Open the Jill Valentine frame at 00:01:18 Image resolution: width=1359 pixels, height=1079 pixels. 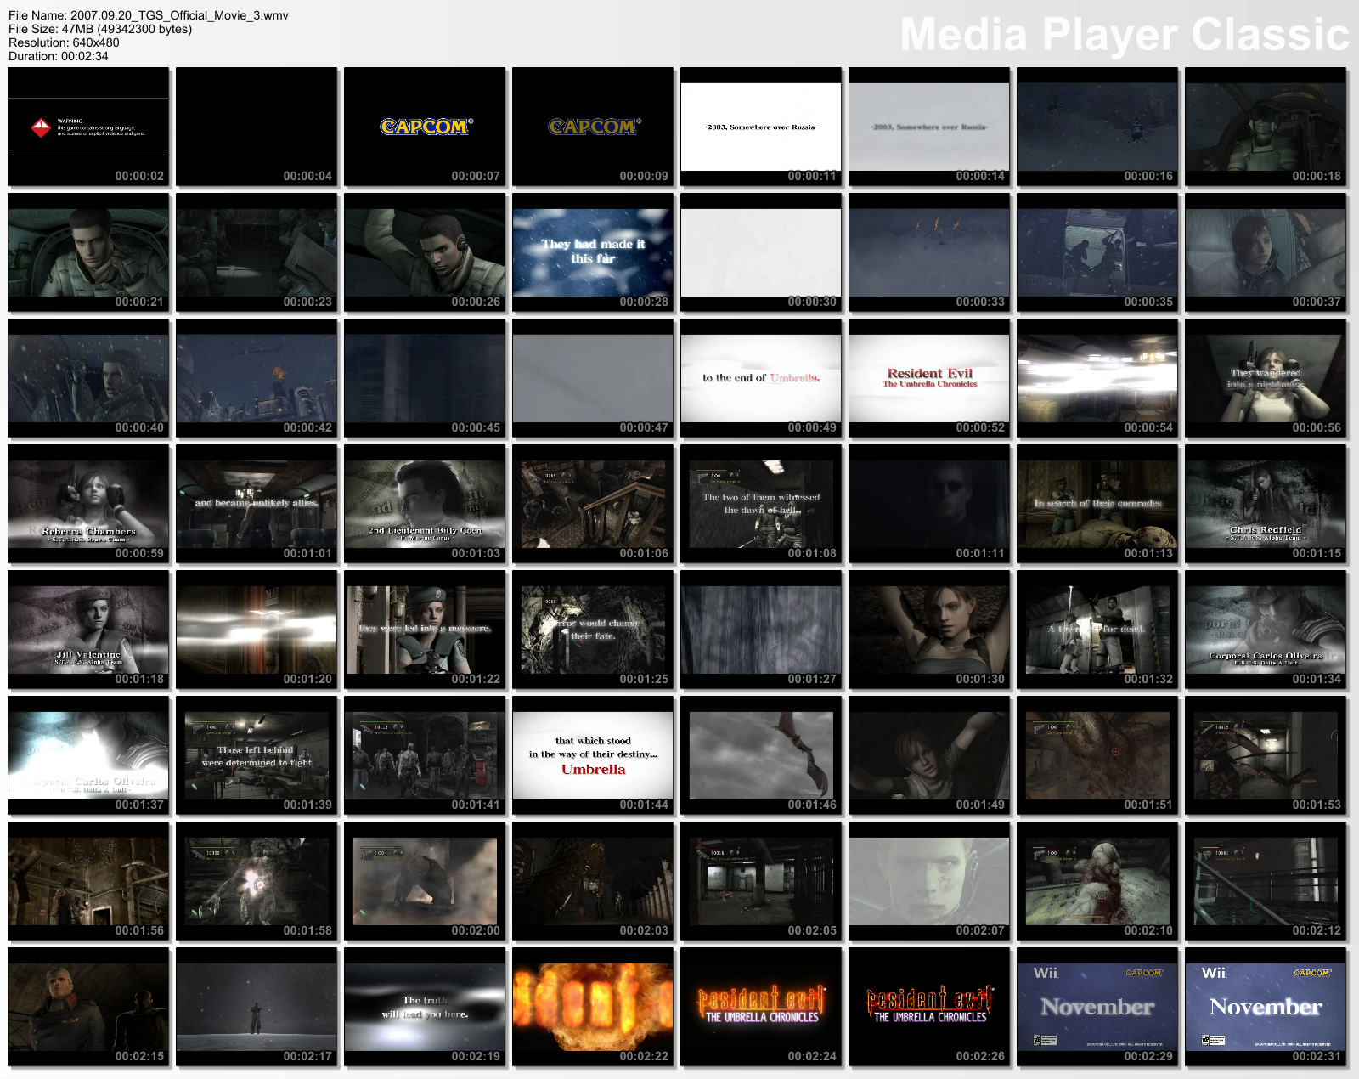(x=88, y=630)
